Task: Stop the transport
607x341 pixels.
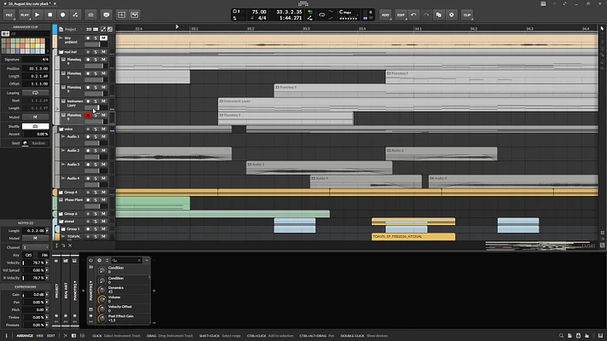Action: tap(50, 14)
